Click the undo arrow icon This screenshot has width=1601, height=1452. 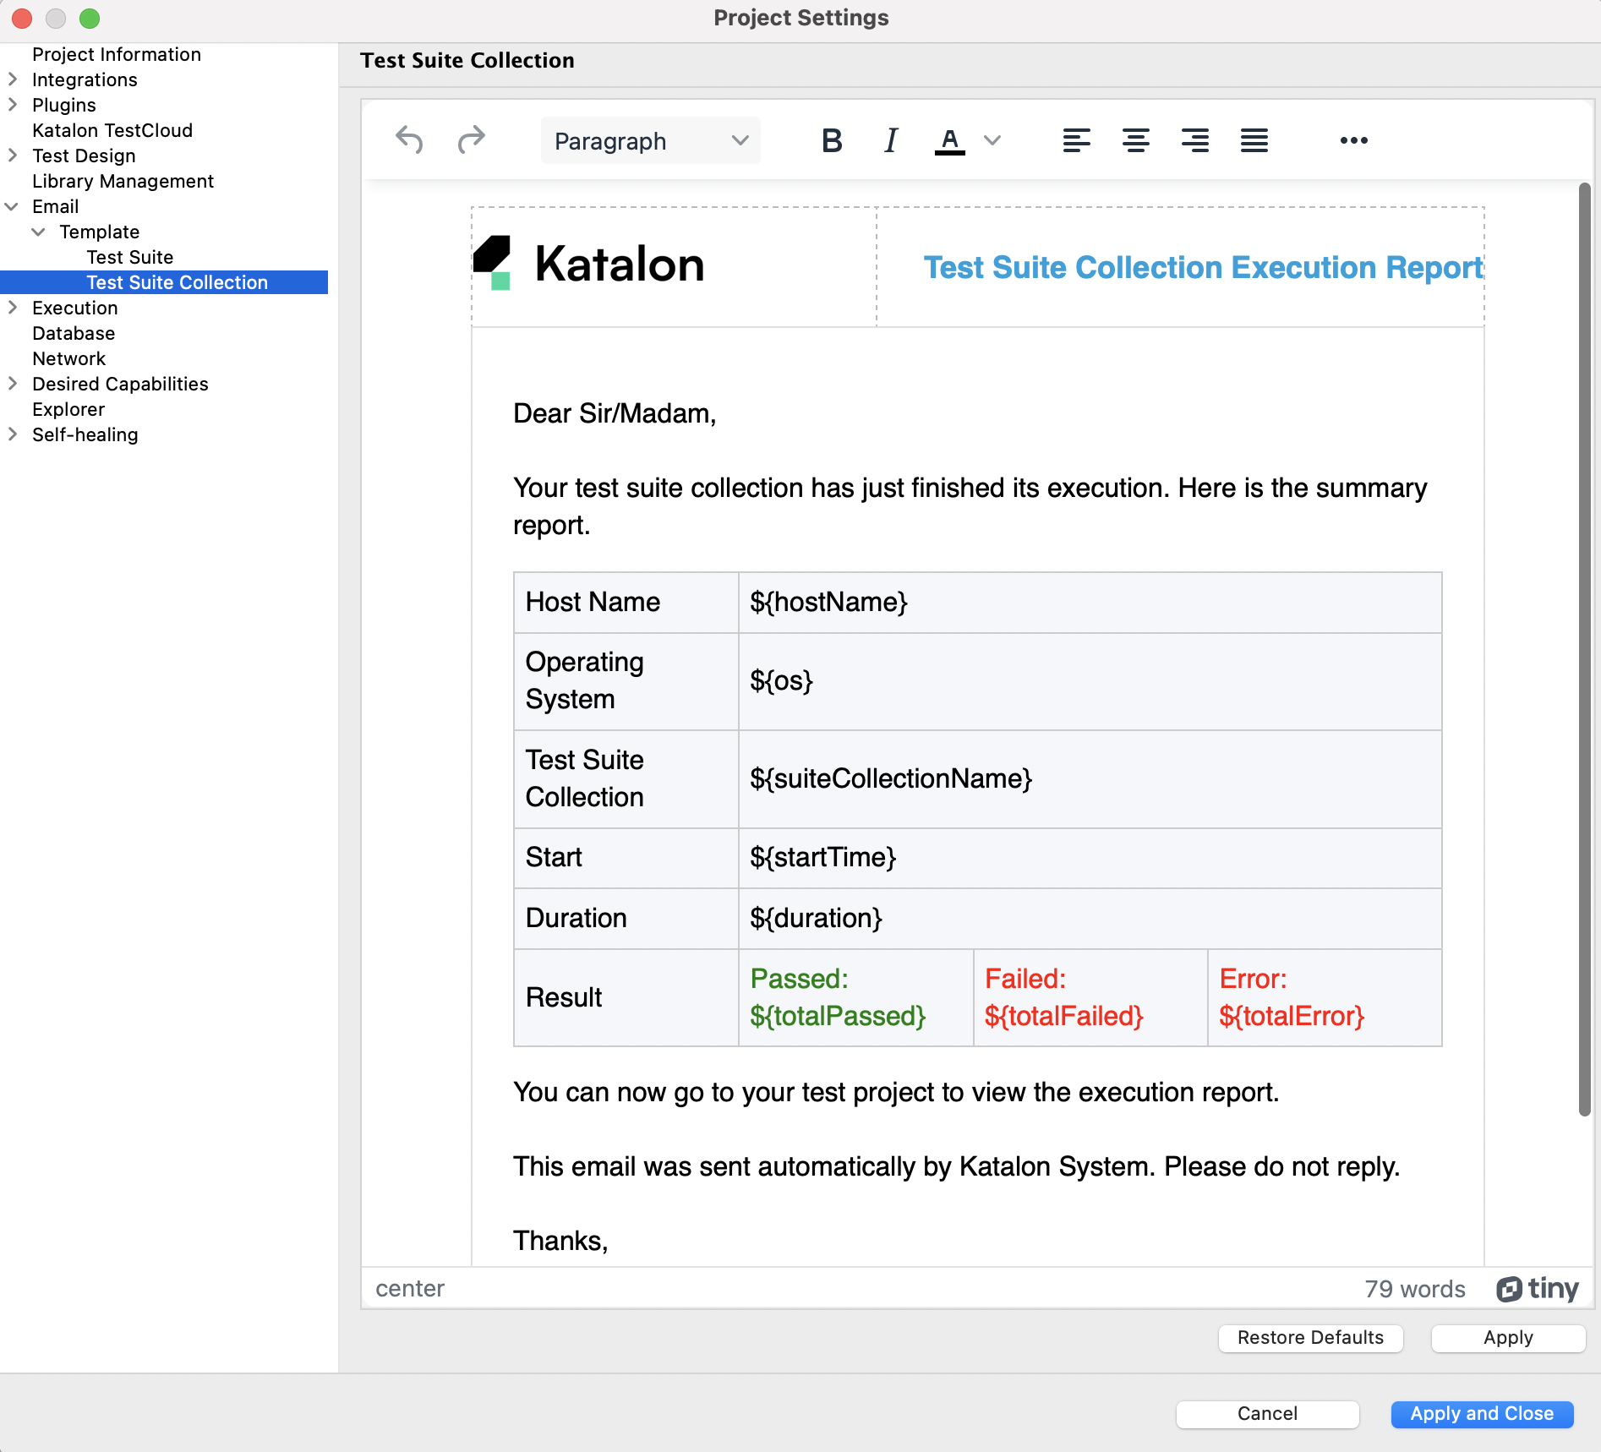tap(409, 139)
